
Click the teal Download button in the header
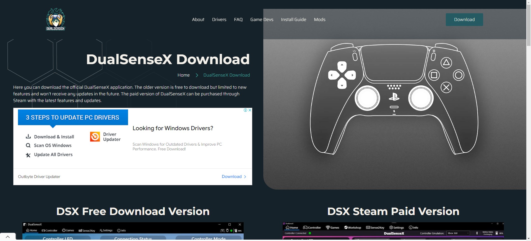click(464, 20)
